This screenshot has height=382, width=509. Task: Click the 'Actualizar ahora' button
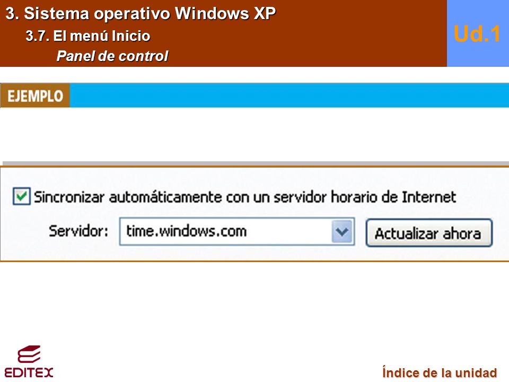coord(429,233)
